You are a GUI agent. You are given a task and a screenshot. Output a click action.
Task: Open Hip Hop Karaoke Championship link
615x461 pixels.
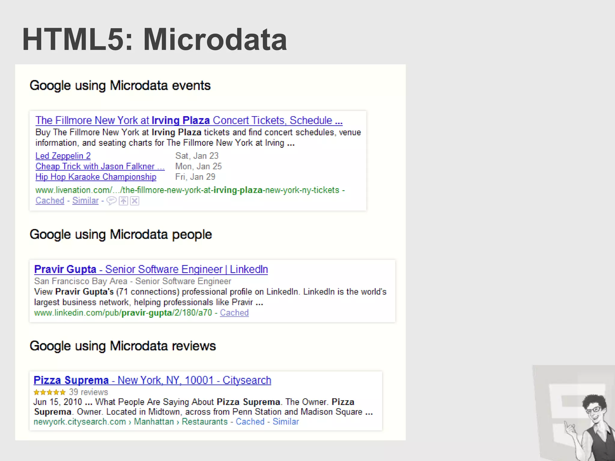tap(96, 177)
